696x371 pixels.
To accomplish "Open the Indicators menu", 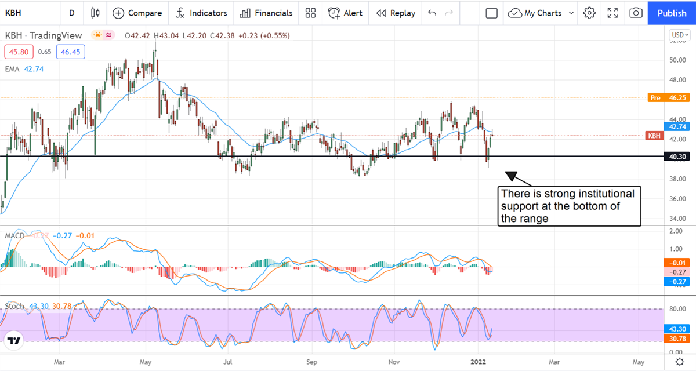I will click(x=201, y=13).
